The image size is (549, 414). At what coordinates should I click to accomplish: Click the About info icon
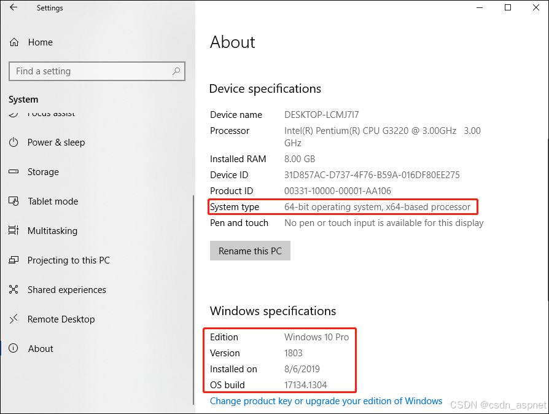(14, 348)
